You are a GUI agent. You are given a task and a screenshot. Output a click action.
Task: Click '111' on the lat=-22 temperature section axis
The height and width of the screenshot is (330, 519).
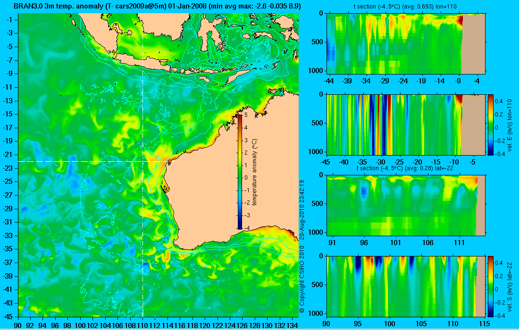tap(460, 243)
